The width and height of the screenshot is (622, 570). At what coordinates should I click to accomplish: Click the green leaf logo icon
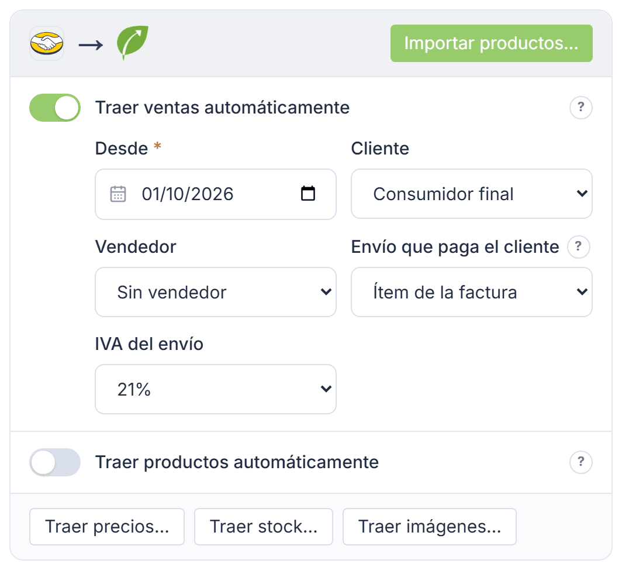133,43
